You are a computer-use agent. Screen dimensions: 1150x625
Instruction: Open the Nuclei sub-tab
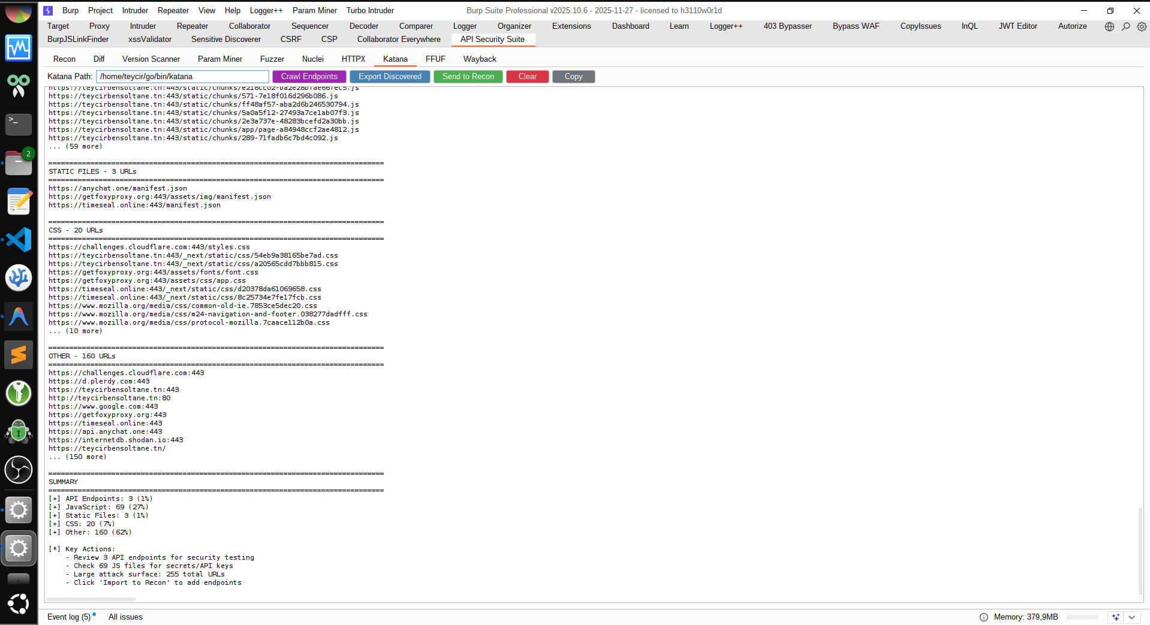coord(313,59)
